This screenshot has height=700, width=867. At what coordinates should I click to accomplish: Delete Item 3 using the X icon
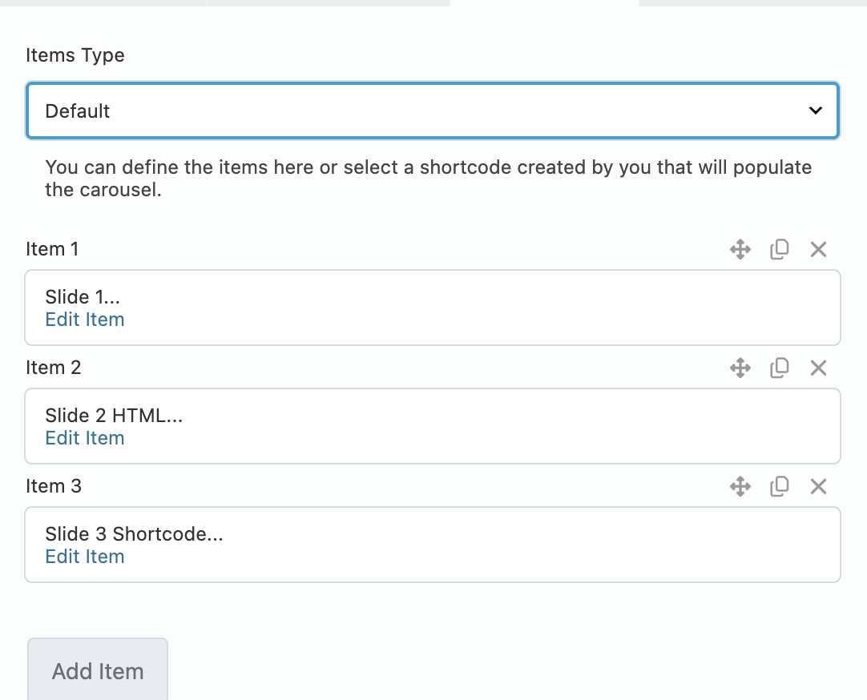[818, 486]
